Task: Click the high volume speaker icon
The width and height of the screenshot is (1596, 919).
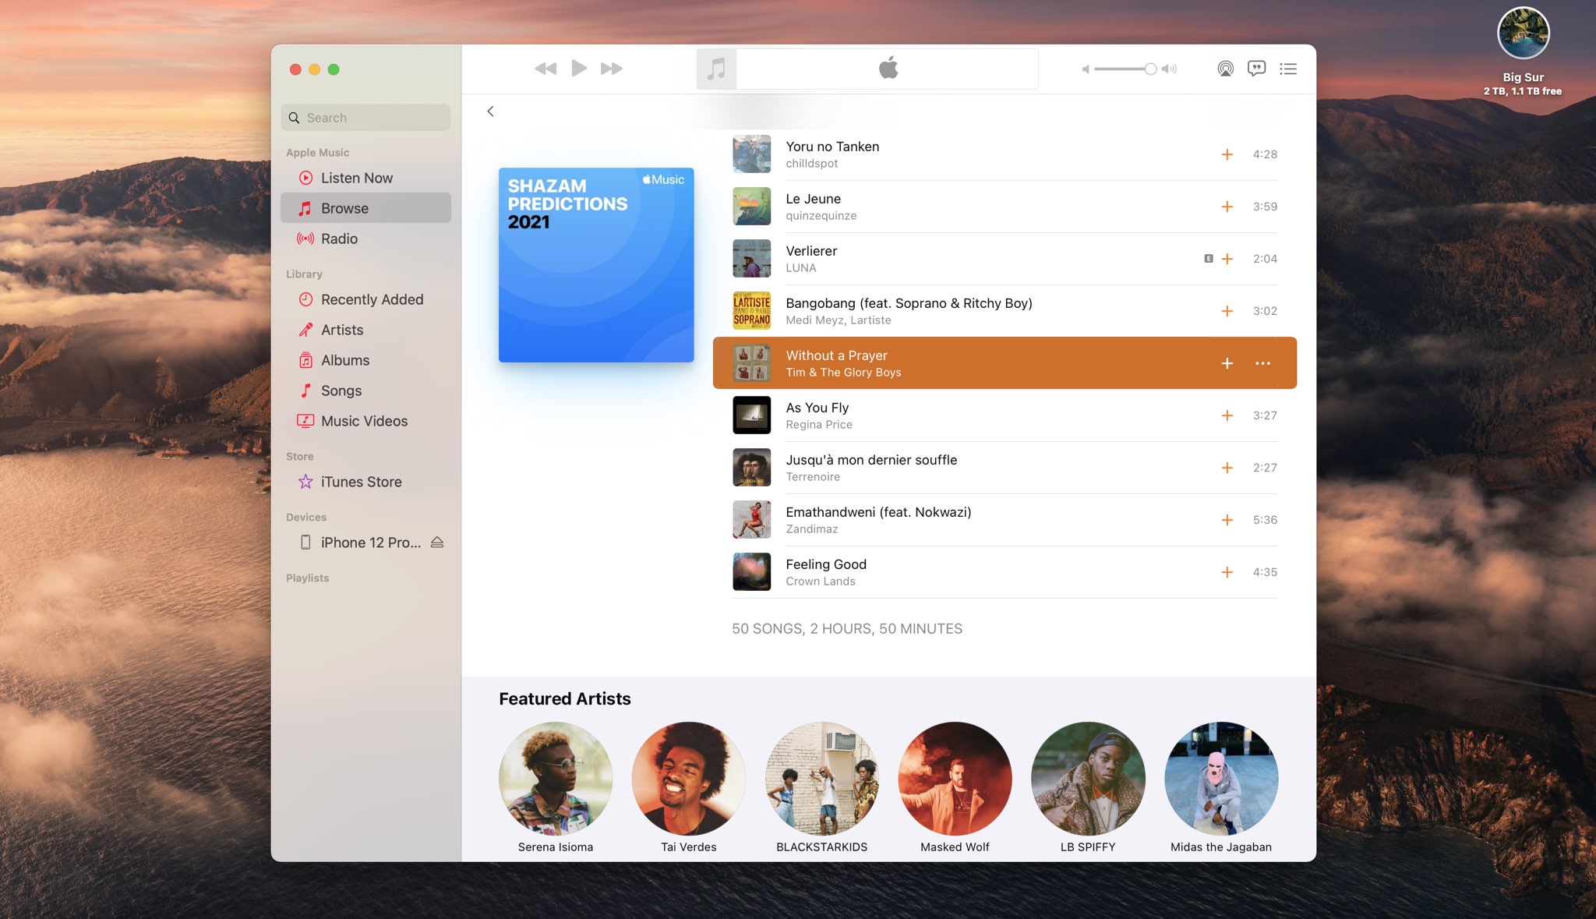Action: click(x=1169, y=69)
